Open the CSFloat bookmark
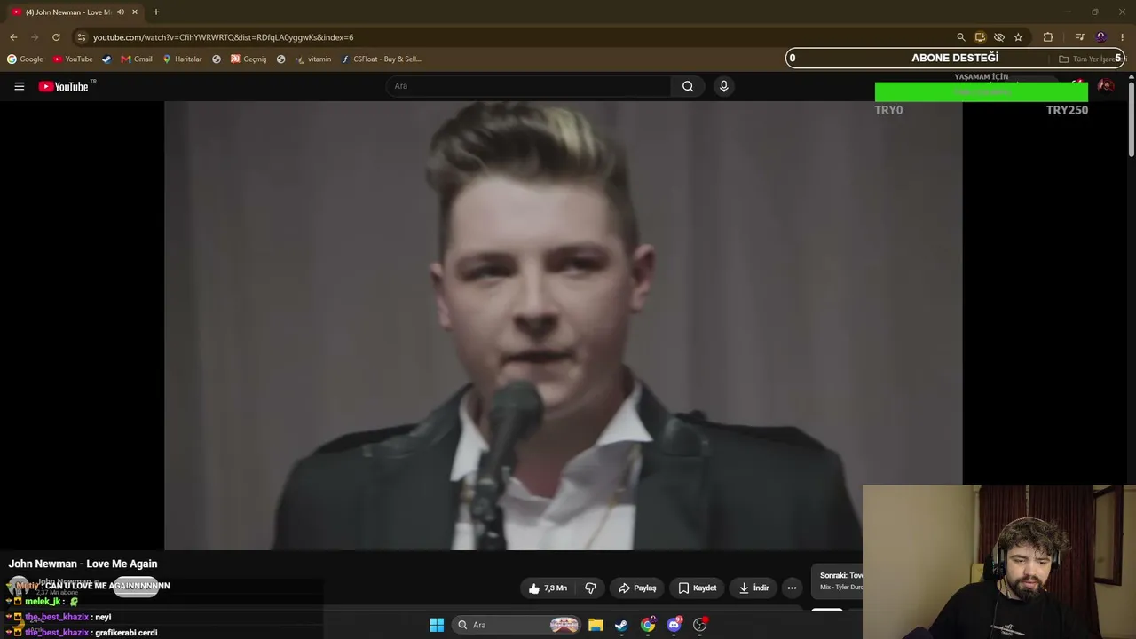 pyautogui.click(x=382, y=59)
